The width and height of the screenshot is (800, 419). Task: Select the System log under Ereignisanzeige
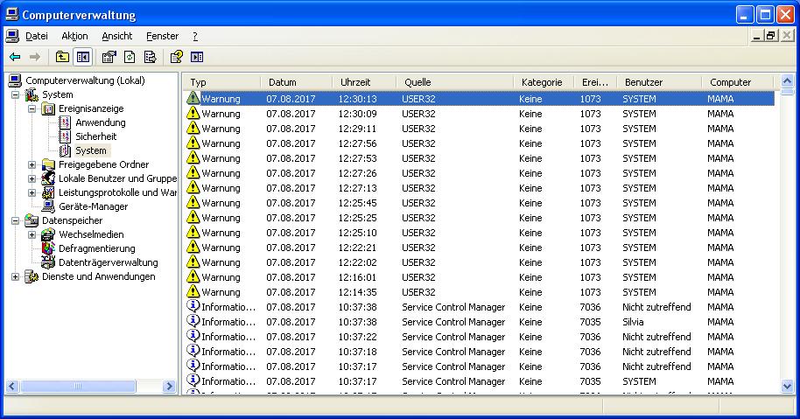pyautogui.click(x=91, y=150)
